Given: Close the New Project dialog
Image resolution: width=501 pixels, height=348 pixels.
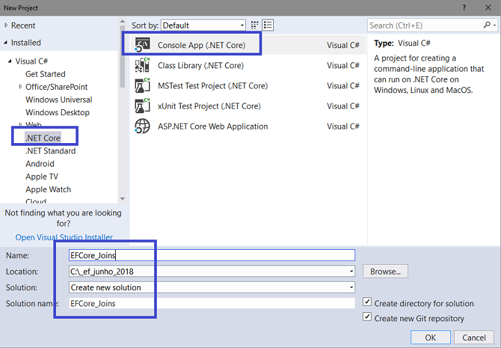Looking at the screenshot, I should click(488, 8).
